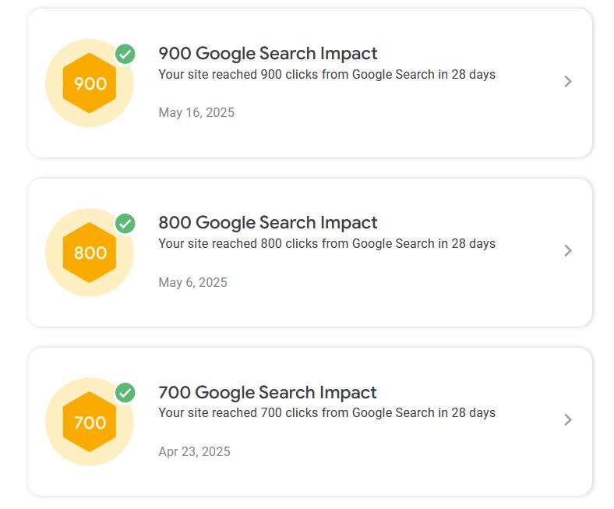Click the 700 hexagon badge icon

[x=90, y=422]
